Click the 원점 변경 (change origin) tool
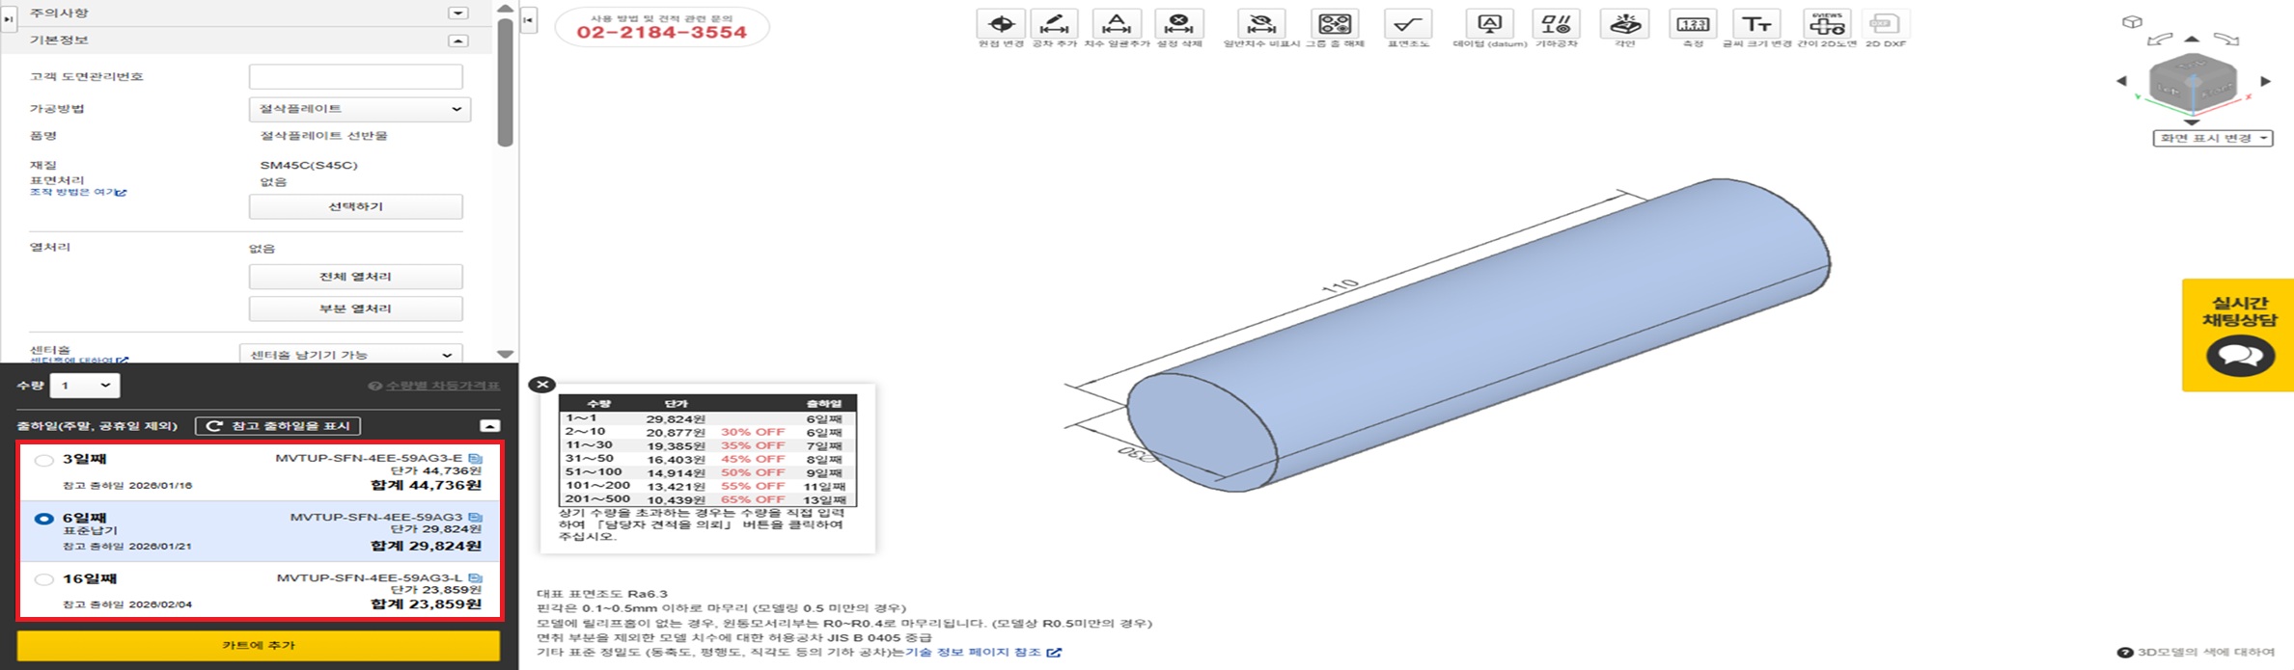 click(x=1001, y=24)
